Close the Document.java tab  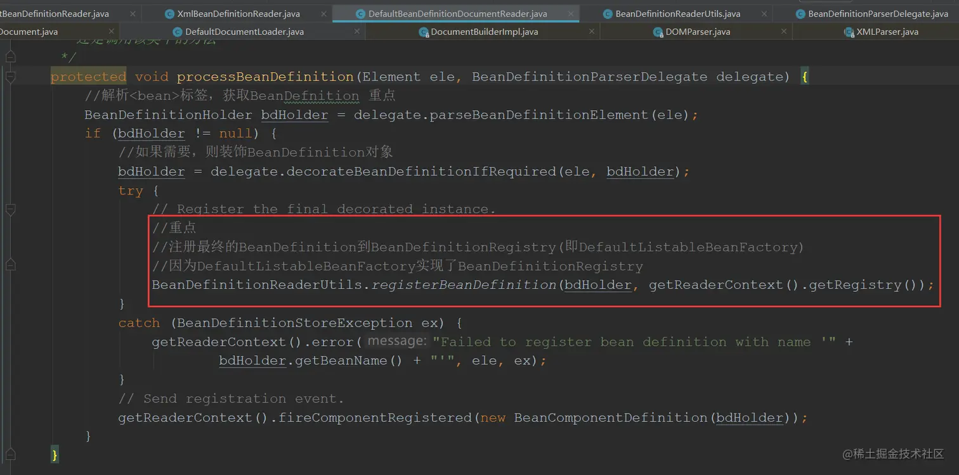pos(111,32)
